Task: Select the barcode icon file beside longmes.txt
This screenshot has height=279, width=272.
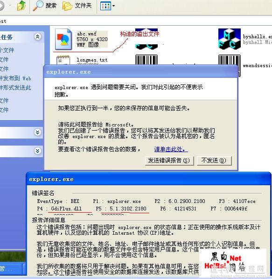Action: point(146,60)
